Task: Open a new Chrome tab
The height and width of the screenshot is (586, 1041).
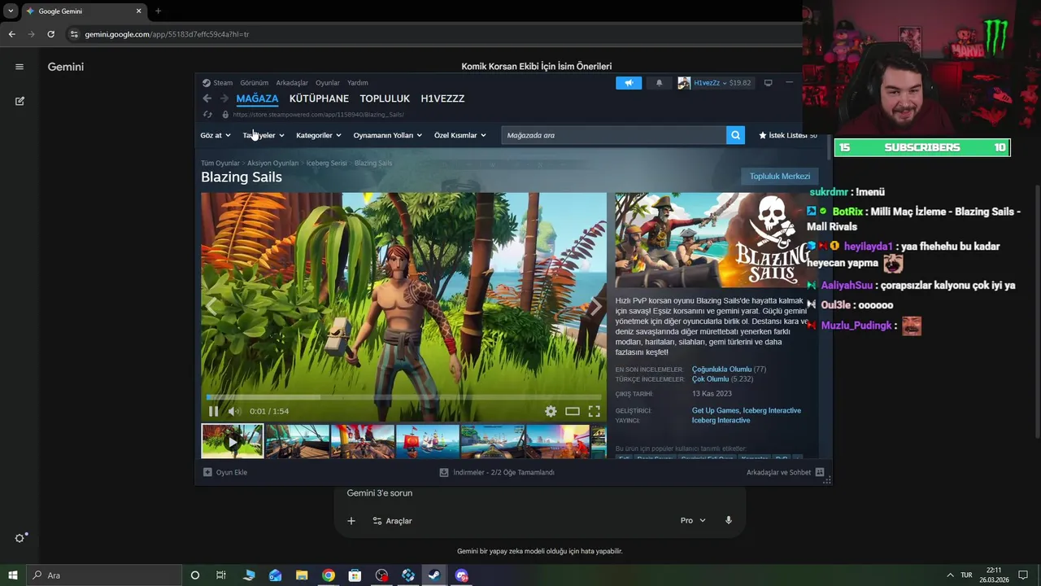Action: coord(158,11)
